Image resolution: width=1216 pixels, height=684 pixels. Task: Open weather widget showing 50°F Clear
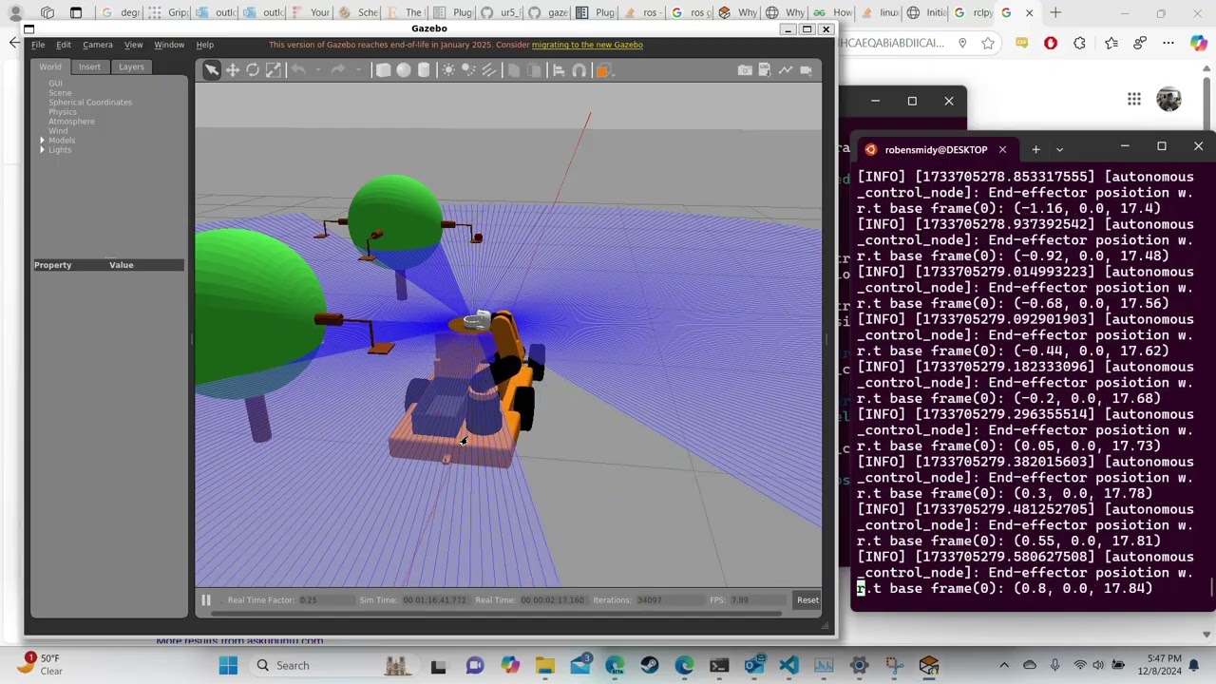click(38, 664)
